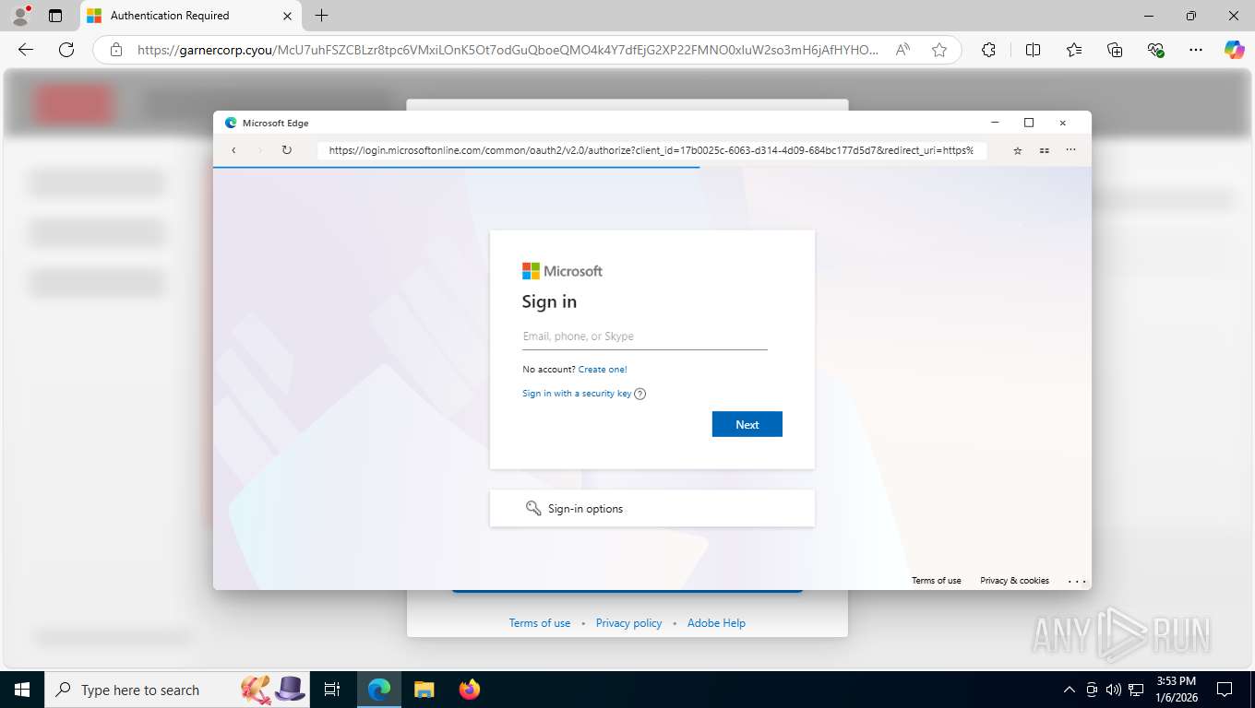This screenshot has width=1255, height=708.
Task: Click the Terms of use link below the dialog
Action: coord(540,623)
